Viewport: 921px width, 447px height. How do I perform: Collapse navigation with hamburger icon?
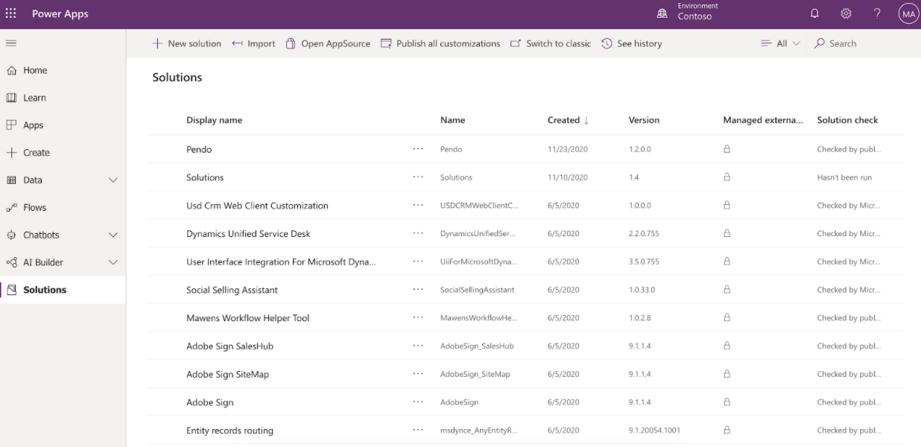pyautogui.click(x=11, y=43)
